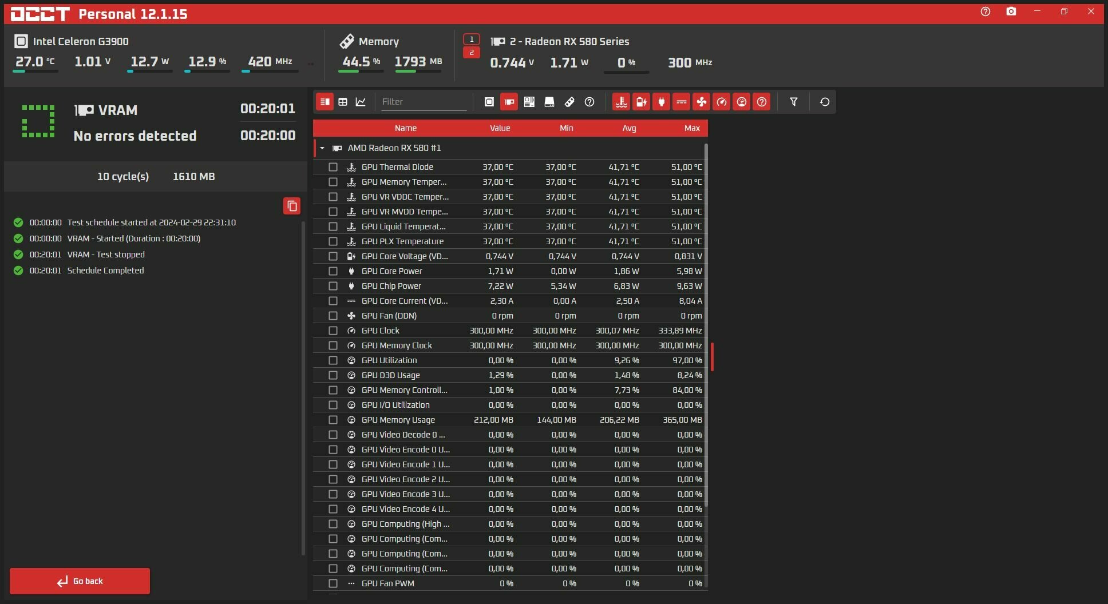Click the VRAM test green square icon

(38, 121)
